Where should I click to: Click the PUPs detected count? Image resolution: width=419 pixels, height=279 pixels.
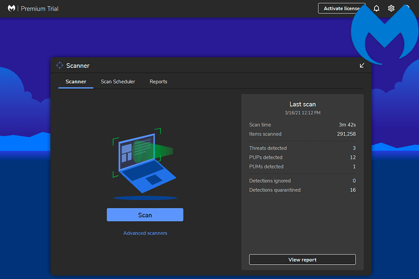pos(353,157)
